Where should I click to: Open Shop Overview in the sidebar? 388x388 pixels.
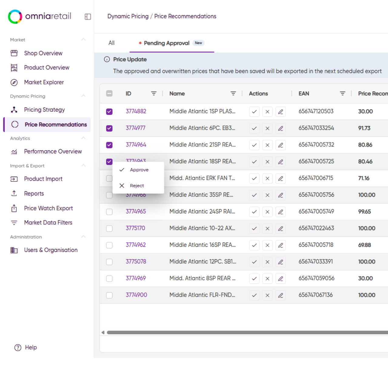click(43, 53)
